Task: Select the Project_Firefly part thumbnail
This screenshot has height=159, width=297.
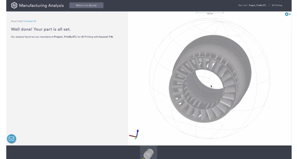Action: [148, 153]
